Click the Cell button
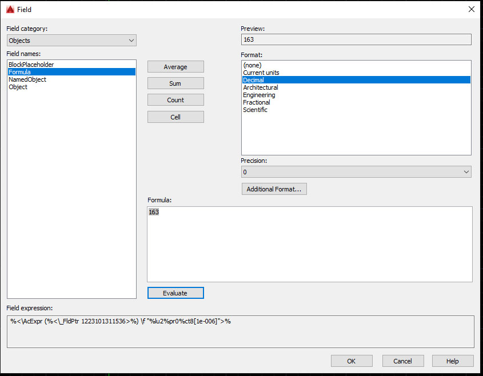This screenshot has height=376, width=483. 175,117
